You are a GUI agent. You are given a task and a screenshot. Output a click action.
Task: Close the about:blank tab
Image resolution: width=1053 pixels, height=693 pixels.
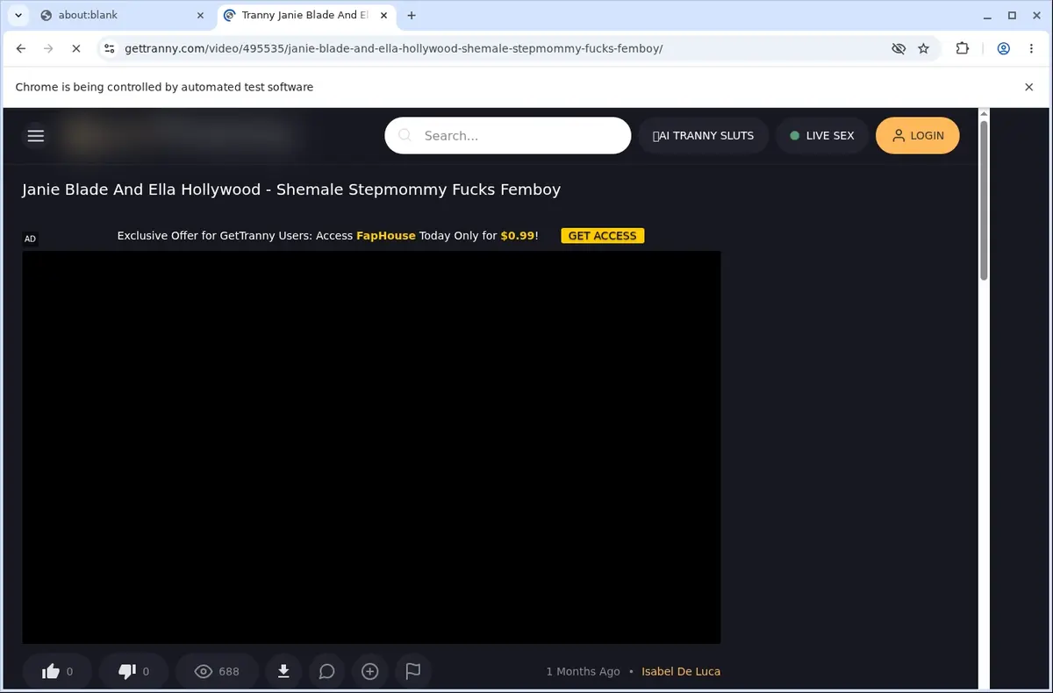coord(201,15)
